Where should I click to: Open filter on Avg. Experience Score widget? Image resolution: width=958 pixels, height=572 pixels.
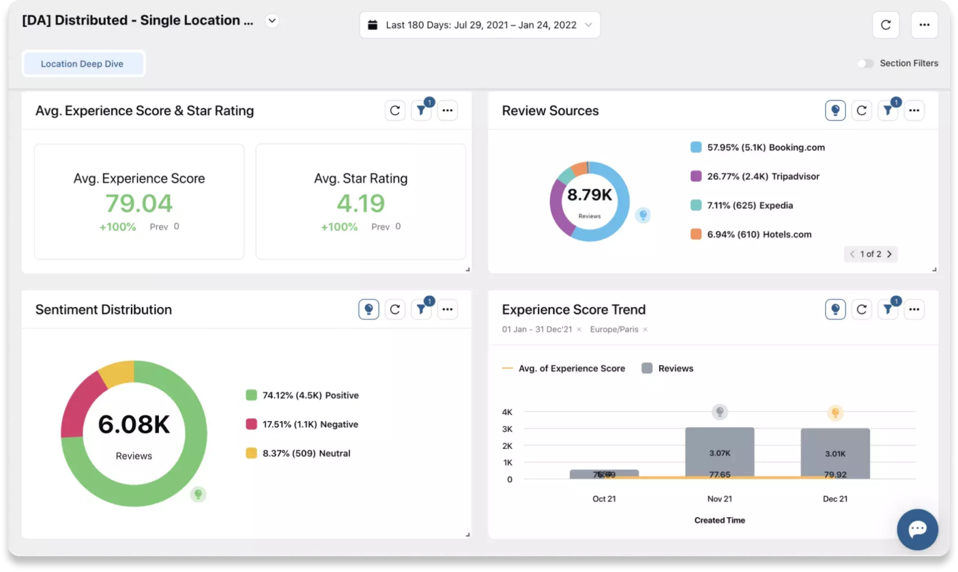pyautogui.click(x=421, y=111)
